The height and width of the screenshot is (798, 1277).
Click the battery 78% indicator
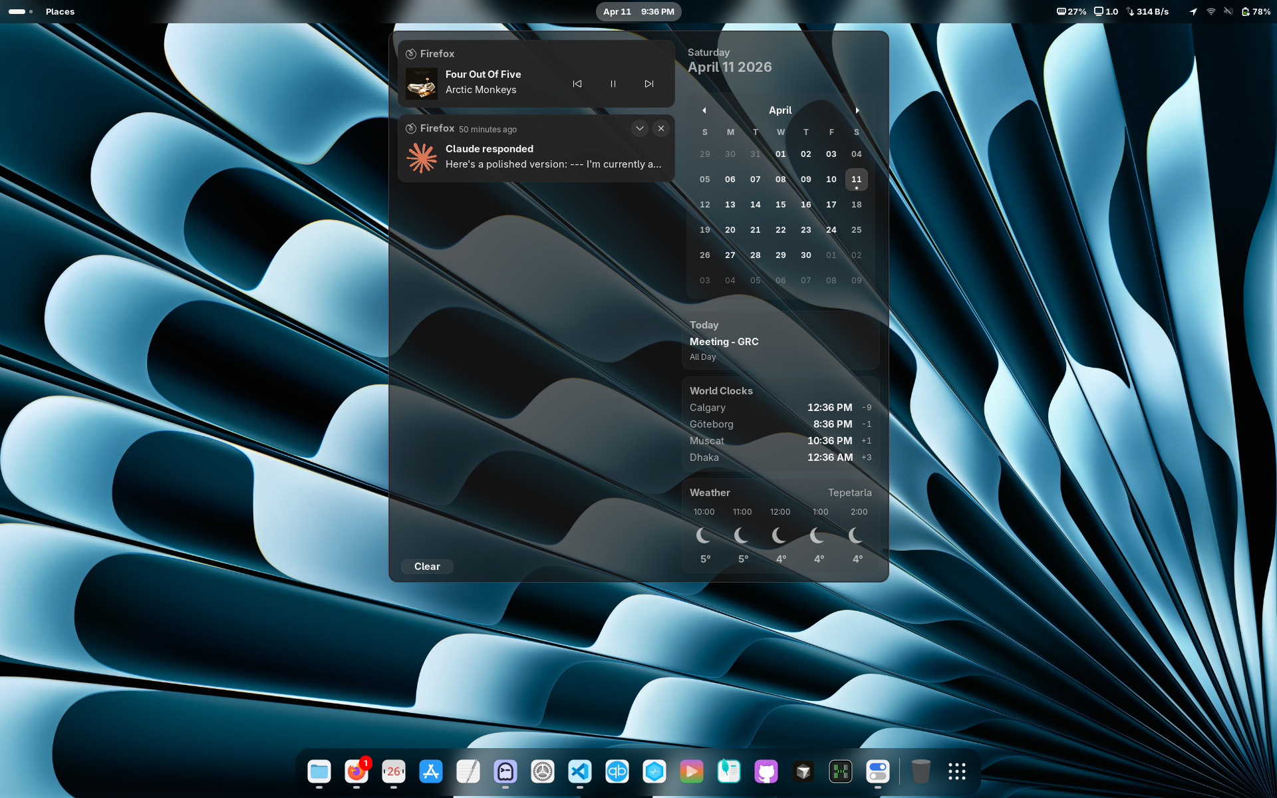tap(1256, 11)
